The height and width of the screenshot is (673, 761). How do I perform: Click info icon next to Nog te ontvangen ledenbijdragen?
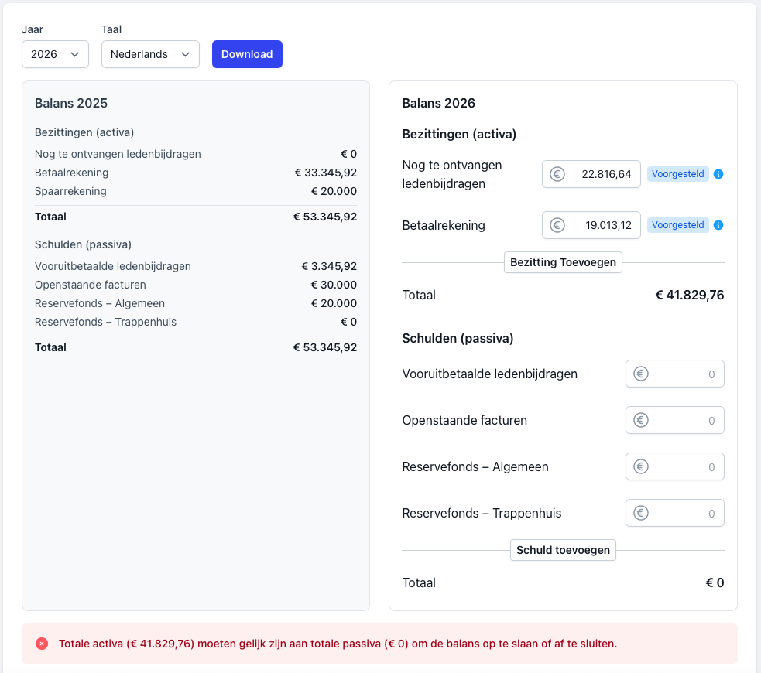point(718,174)
